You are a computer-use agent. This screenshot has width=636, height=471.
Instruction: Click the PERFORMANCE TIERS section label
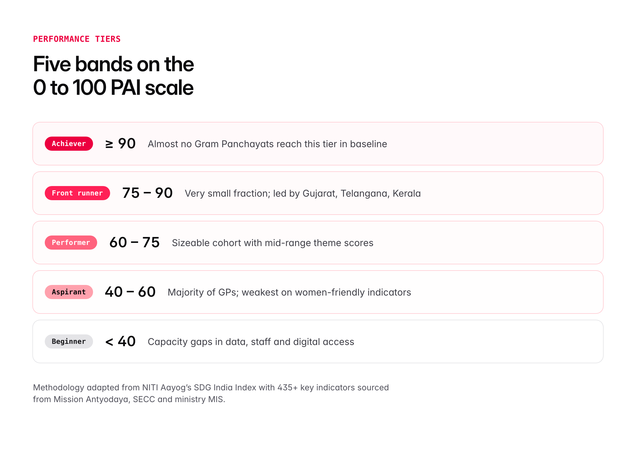click(77, 39)
